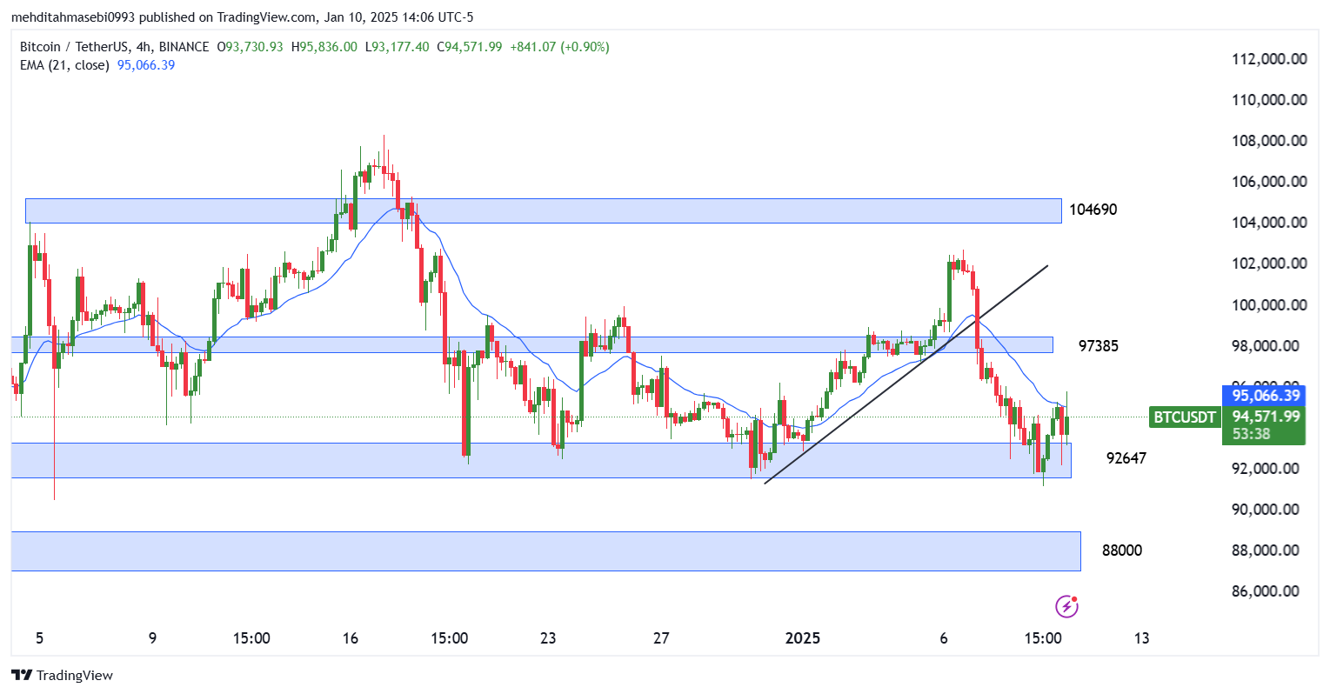Viewport: 1330px width, 694px height.
Task: Click the green price label 94,571.99
Action: click(1264, 417)
